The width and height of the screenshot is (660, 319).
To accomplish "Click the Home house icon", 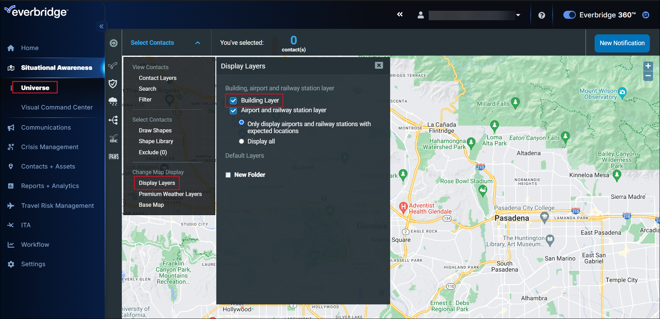I will 11,48.
